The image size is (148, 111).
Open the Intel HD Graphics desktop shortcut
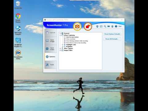click(18, 42)
